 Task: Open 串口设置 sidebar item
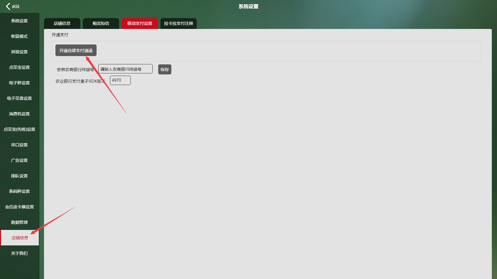click(x=19, y=145)
